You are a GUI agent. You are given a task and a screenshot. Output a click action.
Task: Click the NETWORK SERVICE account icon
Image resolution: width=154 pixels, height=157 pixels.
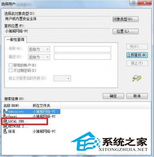[x=5, y=126]
